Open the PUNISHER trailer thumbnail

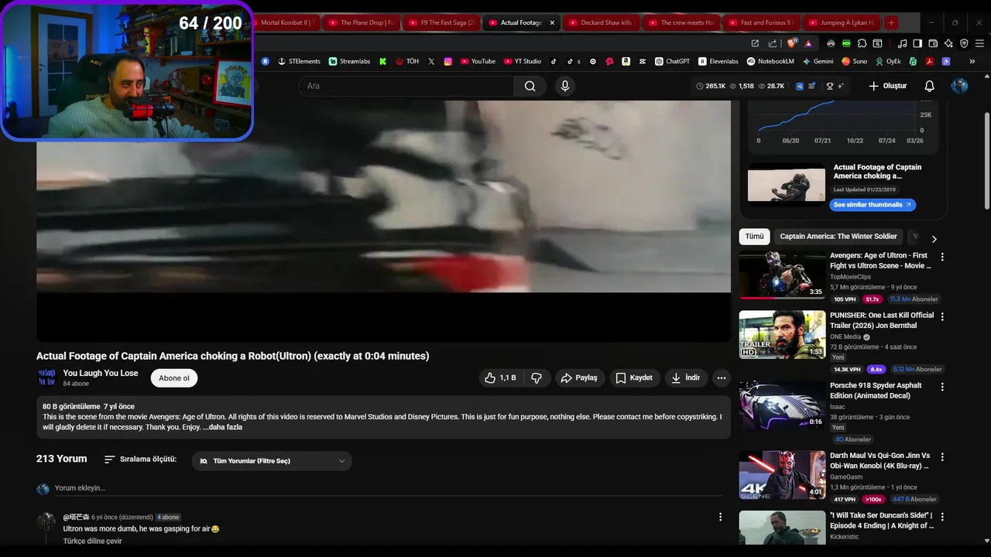point(782,334)
